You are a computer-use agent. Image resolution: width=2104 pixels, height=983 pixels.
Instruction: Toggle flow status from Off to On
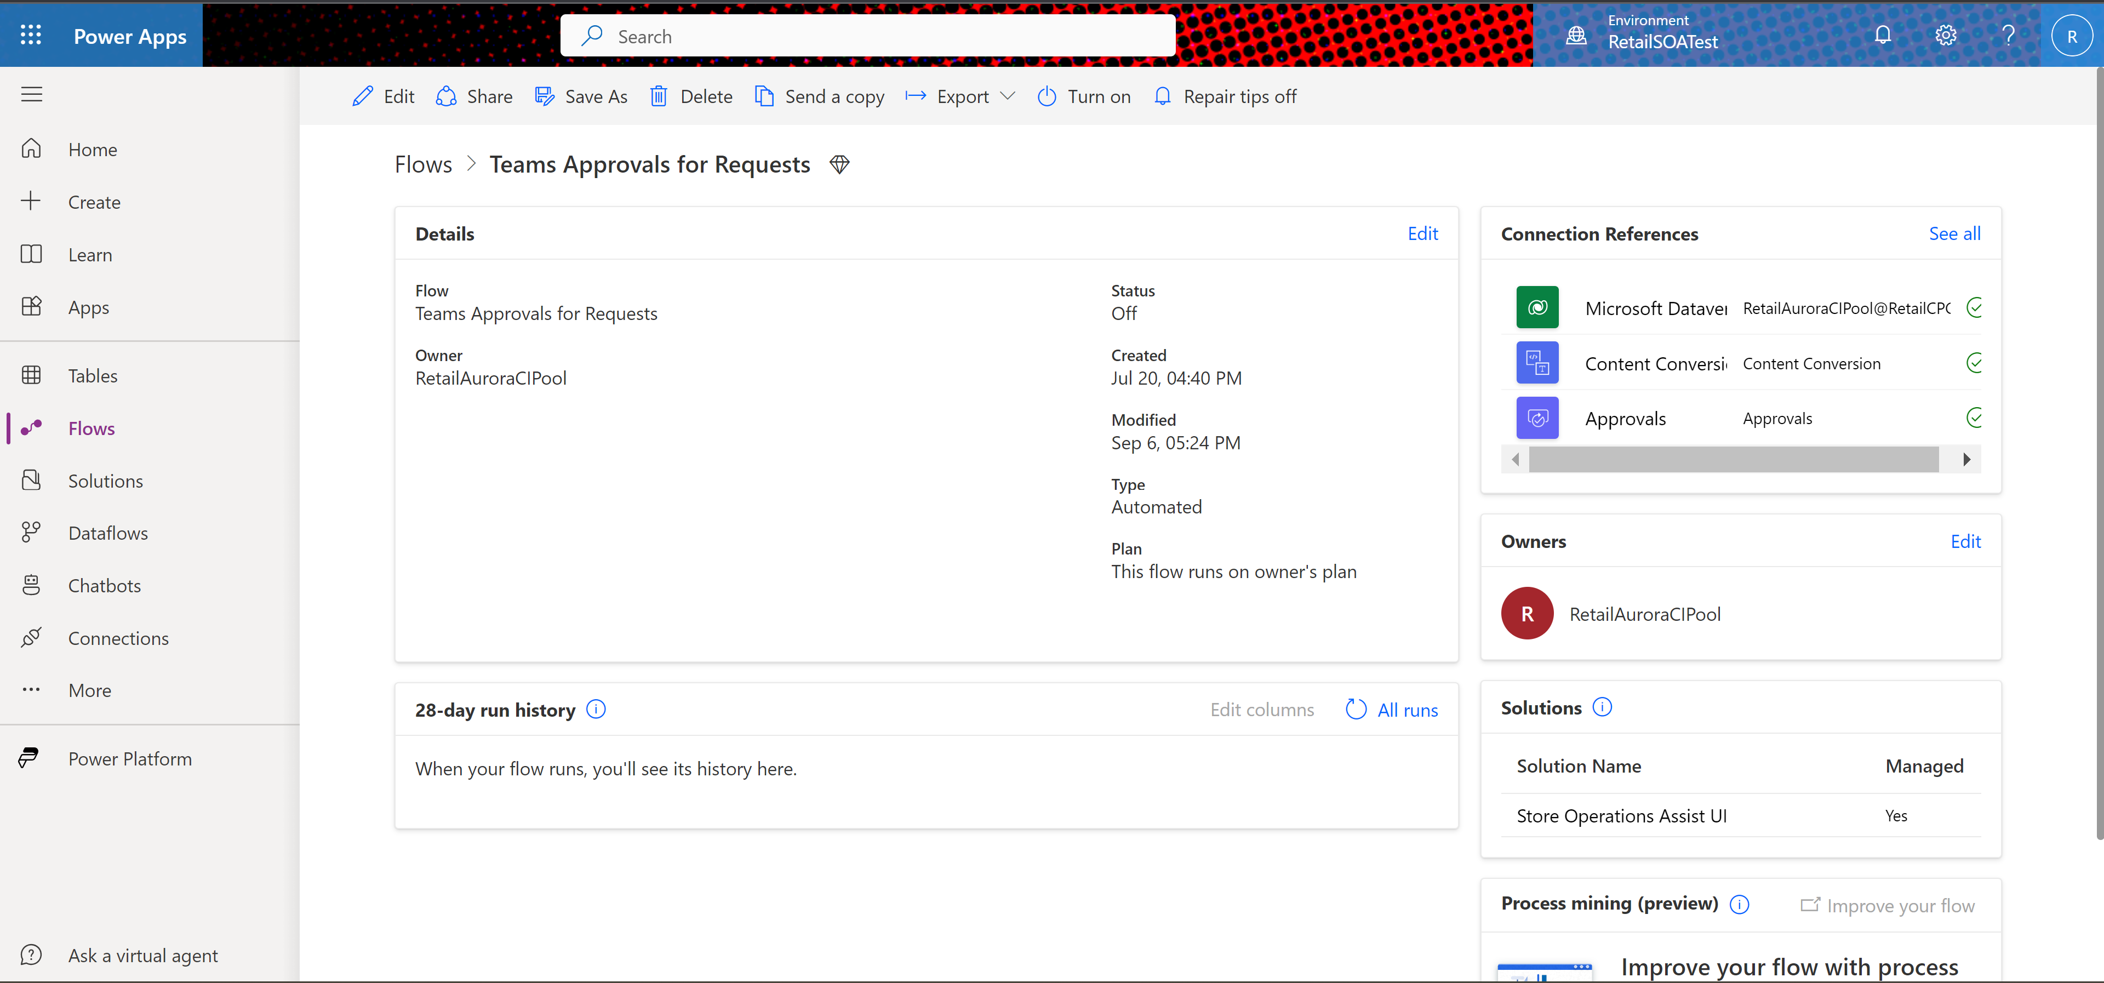[1083, 95]
